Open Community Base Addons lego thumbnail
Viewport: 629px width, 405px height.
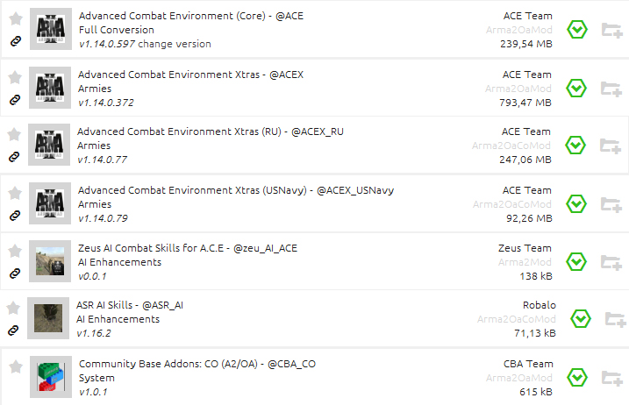[50, 376]
